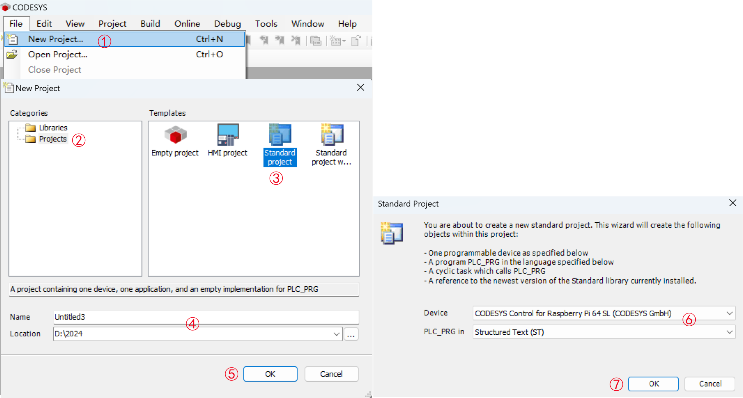Click the 'A cyclic task which calls PLC_PRG' line

485,271
